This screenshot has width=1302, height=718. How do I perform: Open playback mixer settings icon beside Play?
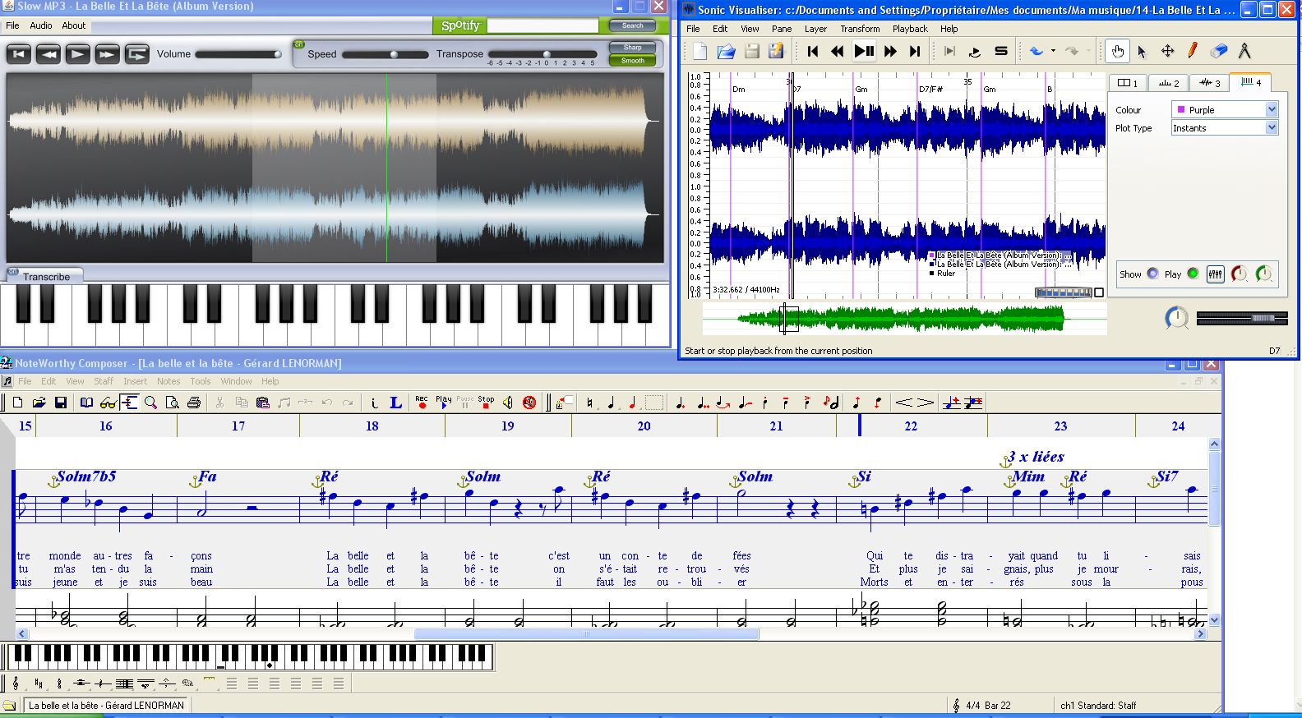[x=1216, y=274]
